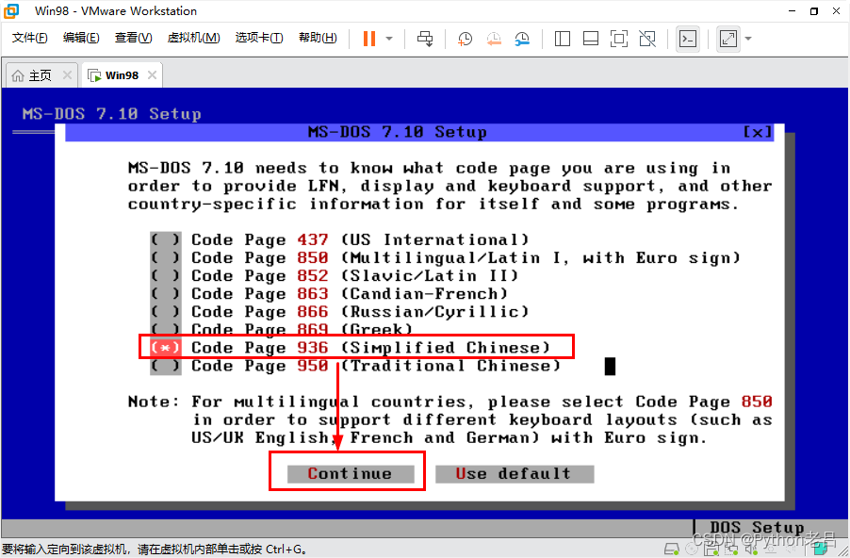Select Code Page 863 Candian-French
Screen dimensions: 850x558
tap(329, 293)
